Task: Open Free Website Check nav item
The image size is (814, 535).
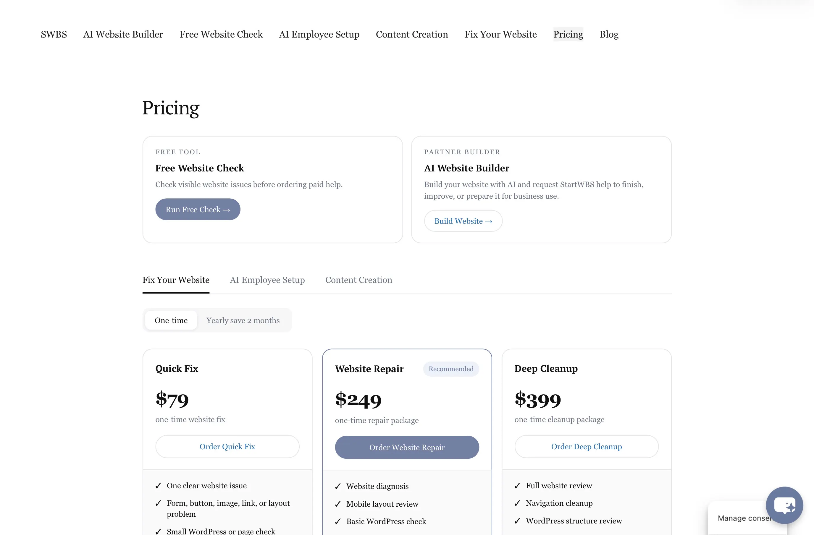Action: tap(221, 34)
